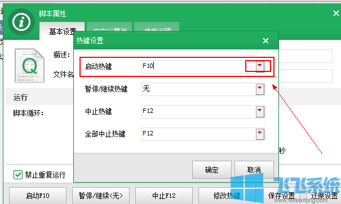The image size is (341, 204).
Task: Click the 全部中止热键 label text
Action: [x=105, y=134]
